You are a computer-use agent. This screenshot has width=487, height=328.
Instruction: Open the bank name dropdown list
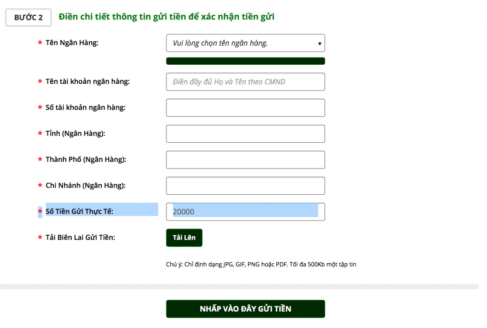245,43
